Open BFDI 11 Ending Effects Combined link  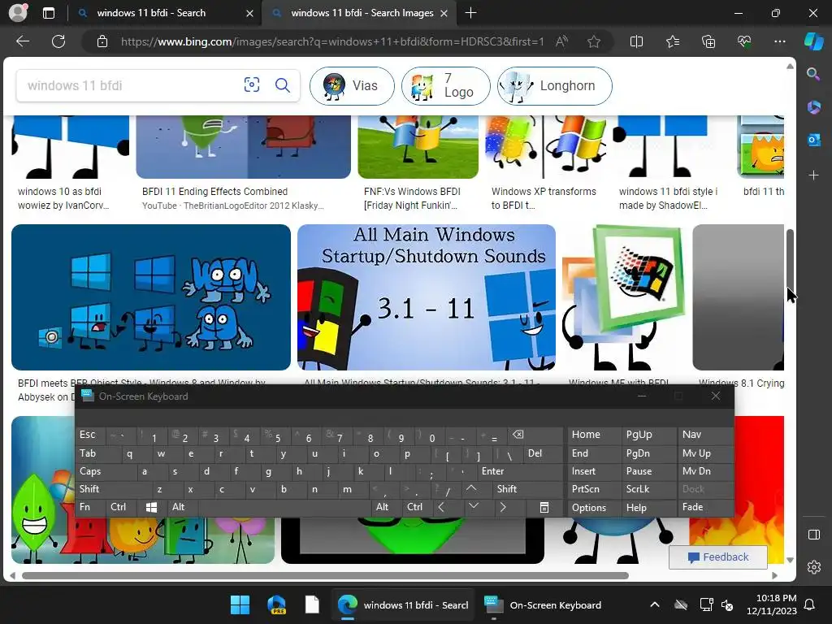214,192
